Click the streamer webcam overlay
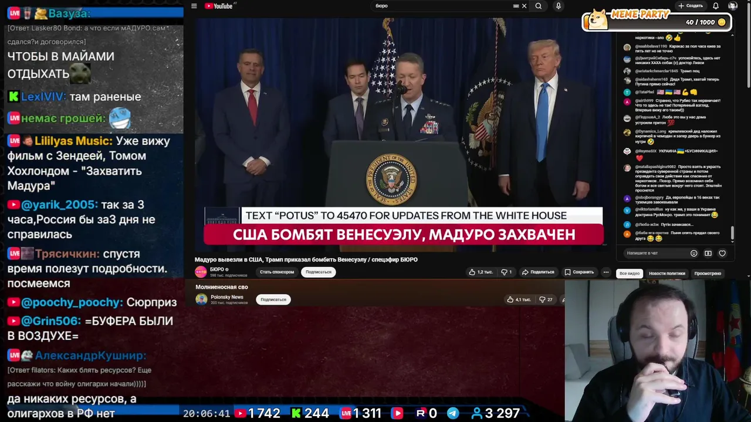The width and height of the screenshot is (751, 422). (657, 351)
